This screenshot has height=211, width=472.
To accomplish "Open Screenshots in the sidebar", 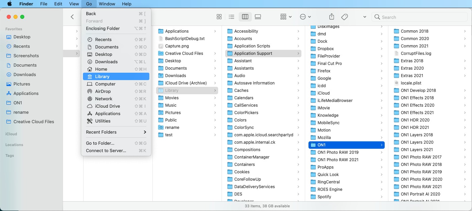I will tap(26, 56).
